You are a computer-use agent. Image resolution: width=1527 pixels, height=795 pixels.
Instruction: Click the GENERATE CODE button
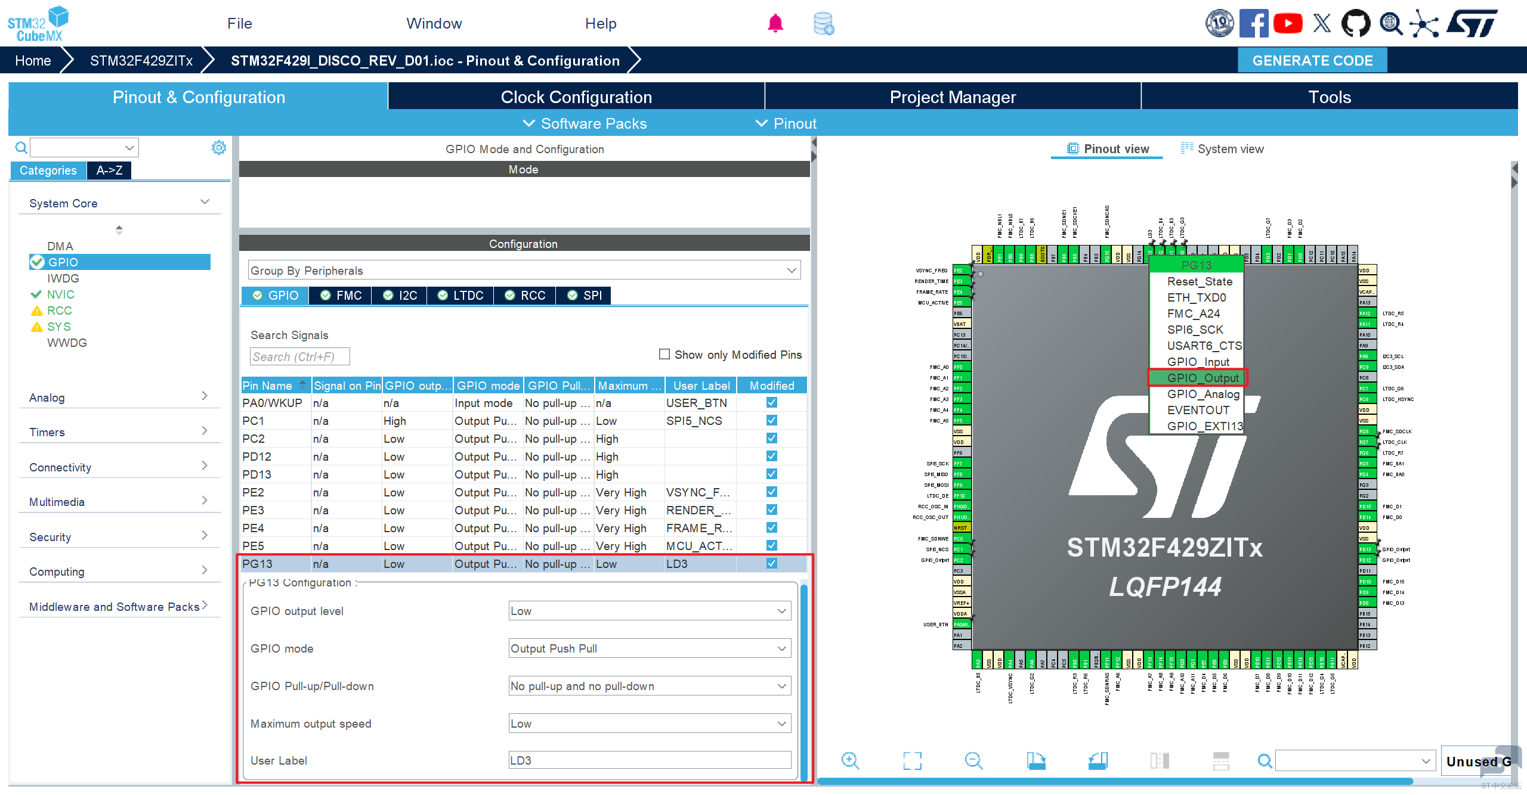(x=1312, y=60)
